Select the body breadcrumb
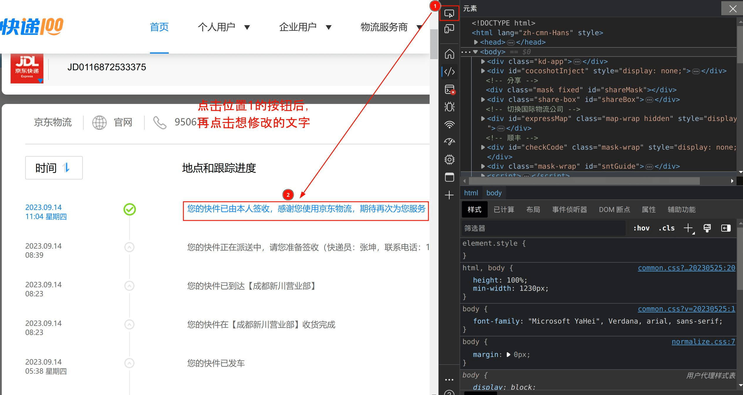This screenshot has width=743, height=395. [494, 193]
